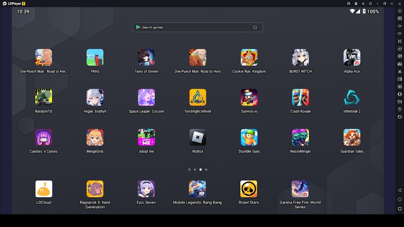Launch Ragnarok X: Next Generation

95,189
